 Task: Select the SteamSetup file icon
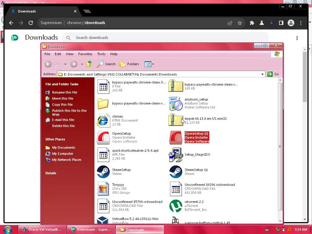point(103,172)
